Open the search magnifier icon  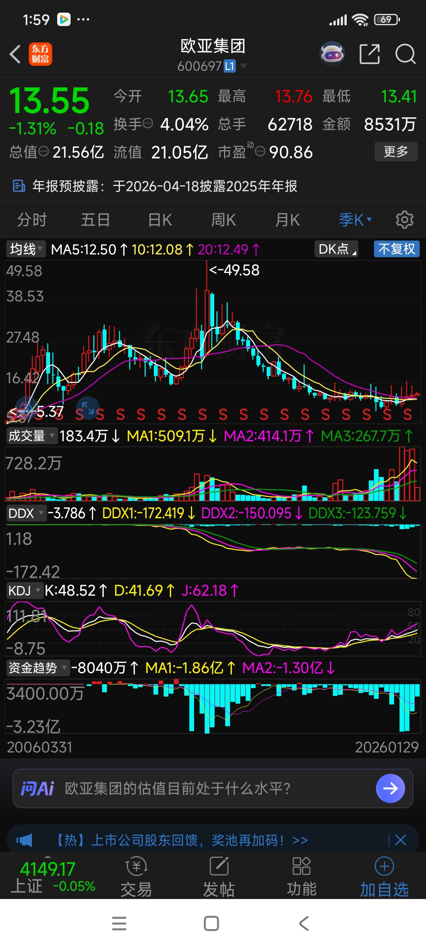coord(405,54)
